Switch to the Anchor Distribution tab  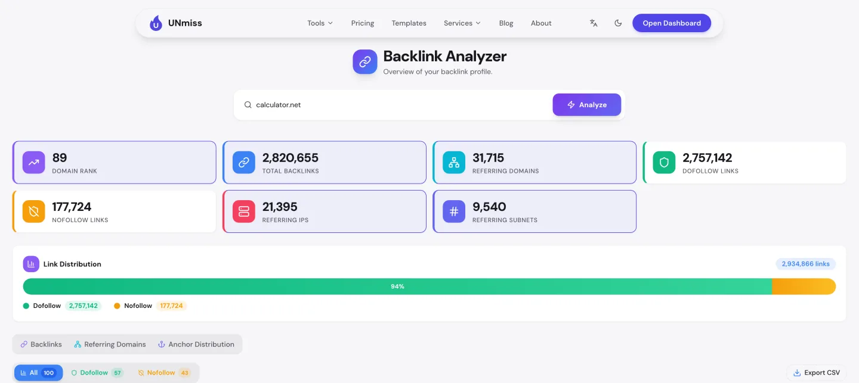(196, 344)
